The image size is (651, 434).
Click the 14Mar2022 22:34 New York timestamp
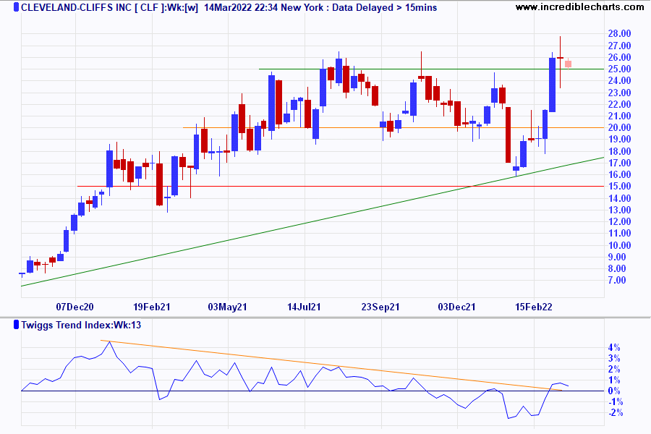point(263,7)
